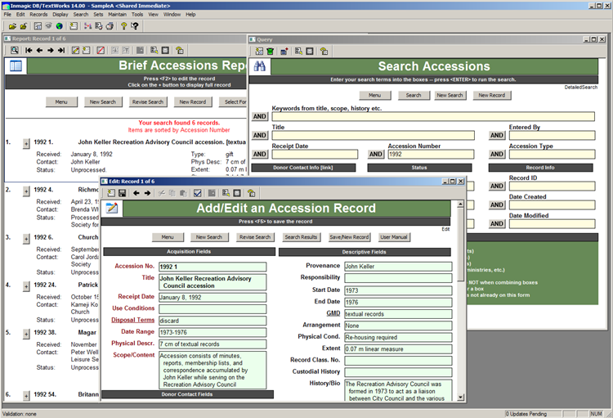This screenshot has height=418, width=613.
Task: Expand record 1992 4 with plus button
Action: pyautogui.click(x=26, y=191)
